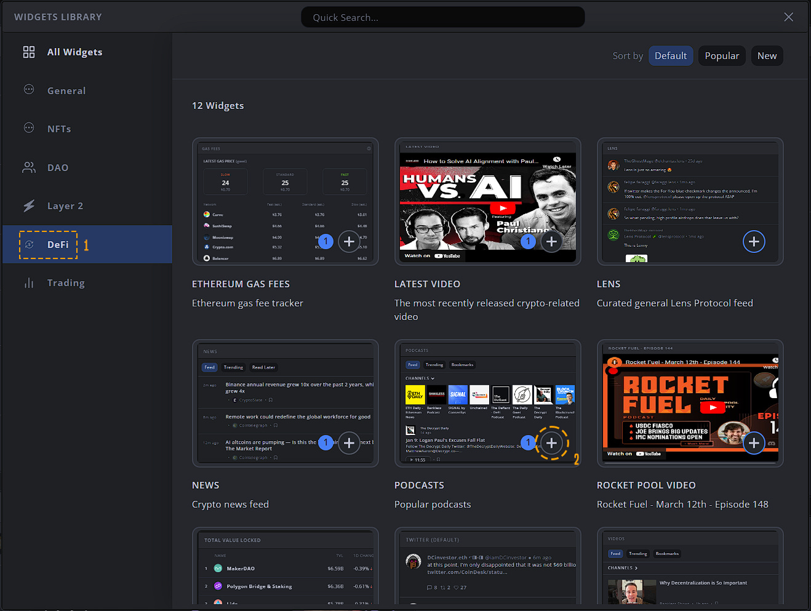The height and width of the screenshot is (611, 811).
Task: Click News widget count badge
Action: [326, 443]
